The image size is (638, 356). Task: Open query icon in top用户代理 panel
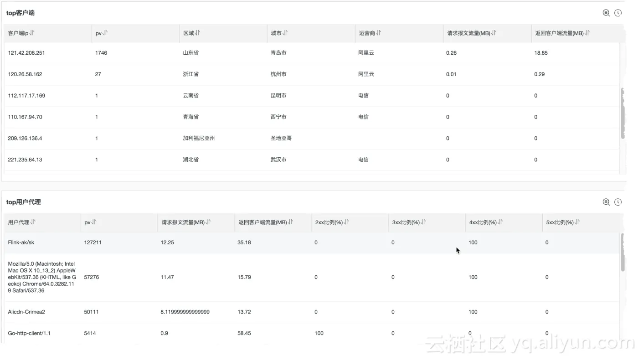click(x=606, y=202)
